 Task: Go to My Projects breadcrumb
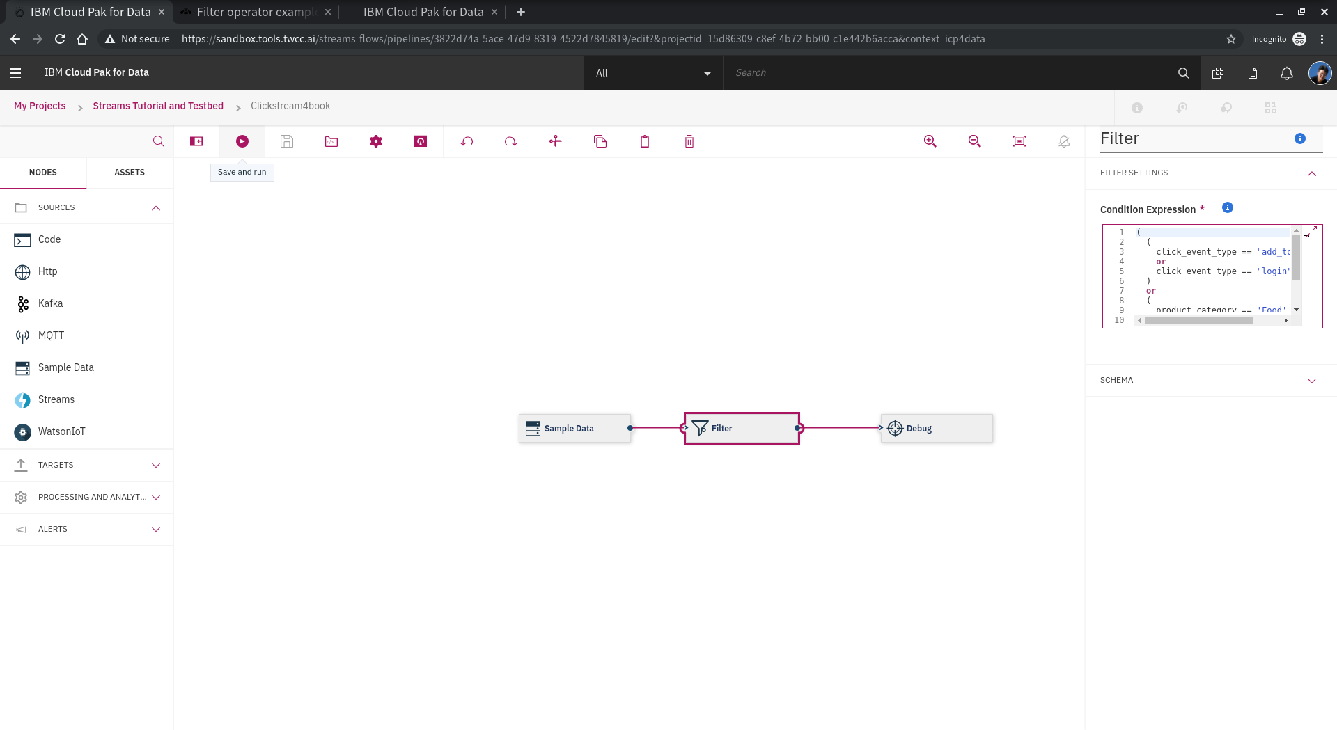pos(40,106)
